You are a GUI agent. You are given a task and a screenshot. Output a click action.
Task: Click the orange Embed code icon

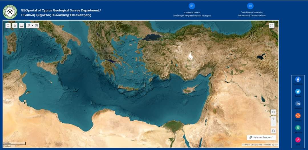pos(298,116)
